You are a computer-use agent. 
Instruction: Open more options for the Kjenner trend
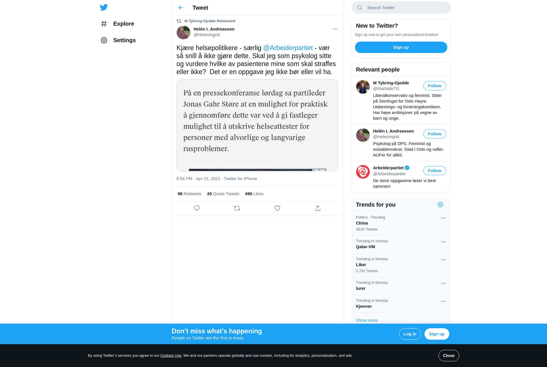tap(443, 301)
